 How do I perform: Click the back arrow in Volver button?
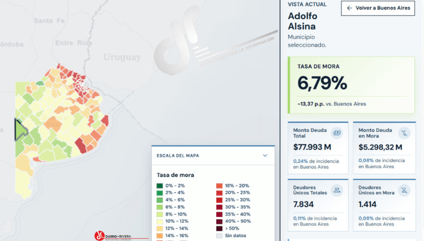[x=349, y=8]
